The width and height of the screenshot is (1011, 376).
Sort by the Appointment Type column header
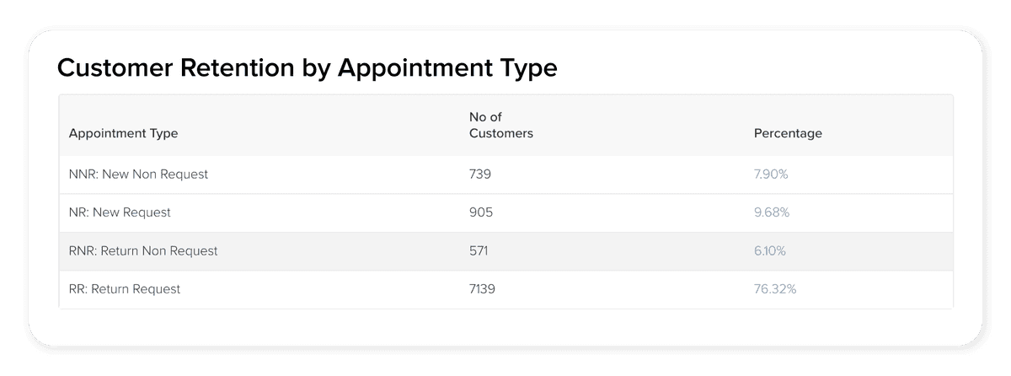point(123,133)
